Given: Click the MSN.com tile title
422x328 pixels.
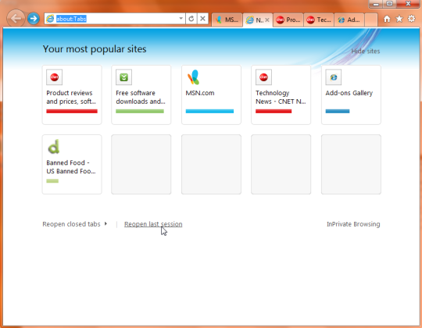Looking at the screenshot, I should [200, 93].
